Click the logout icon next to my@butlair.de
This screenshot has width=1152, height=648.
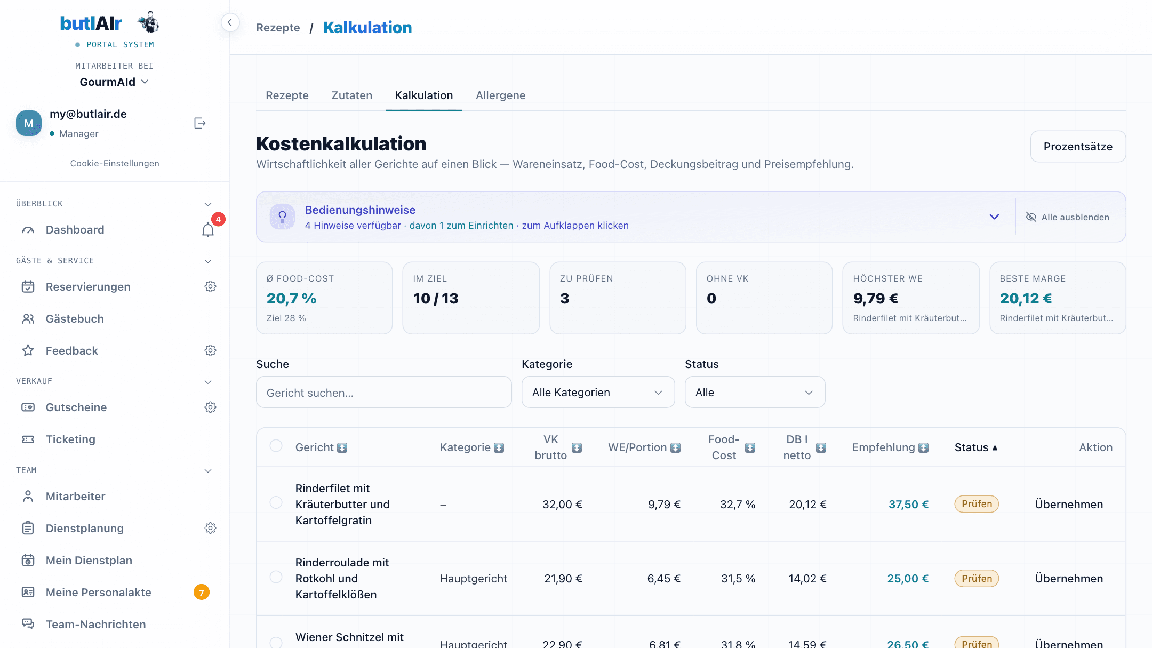pyautogui.click(x=199, y=123)
